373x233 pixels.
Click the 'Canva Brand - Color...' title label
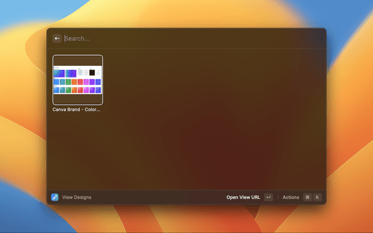[76, 110]
